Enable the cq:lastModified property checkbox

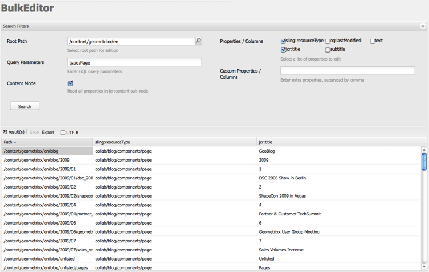click(328, 41)
